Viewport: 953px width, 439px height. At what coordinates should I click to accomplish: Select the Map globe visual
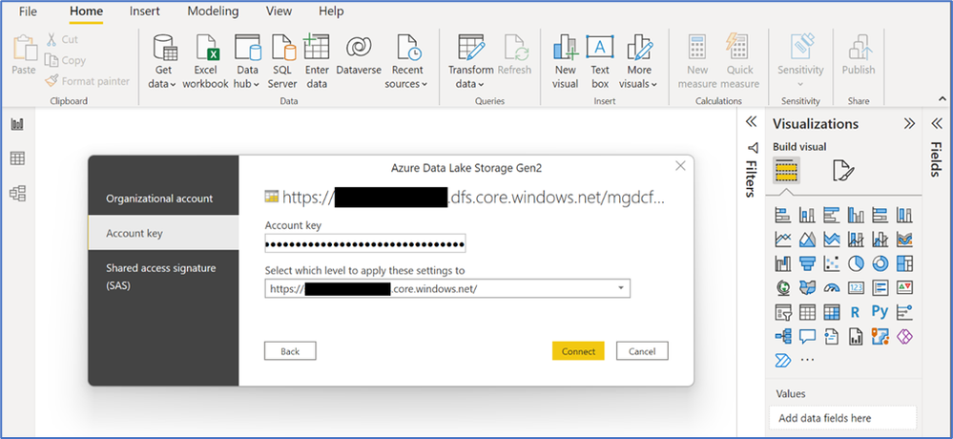783,287
